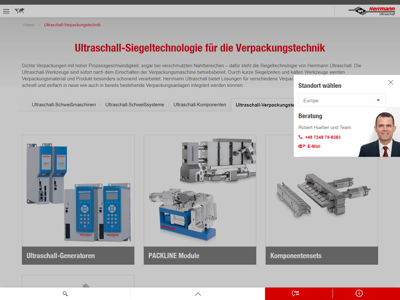Click the Herrmann Ultraschall logo
Image resolution: width=400 pixels, height=300 pixels.
coord(372,11)
